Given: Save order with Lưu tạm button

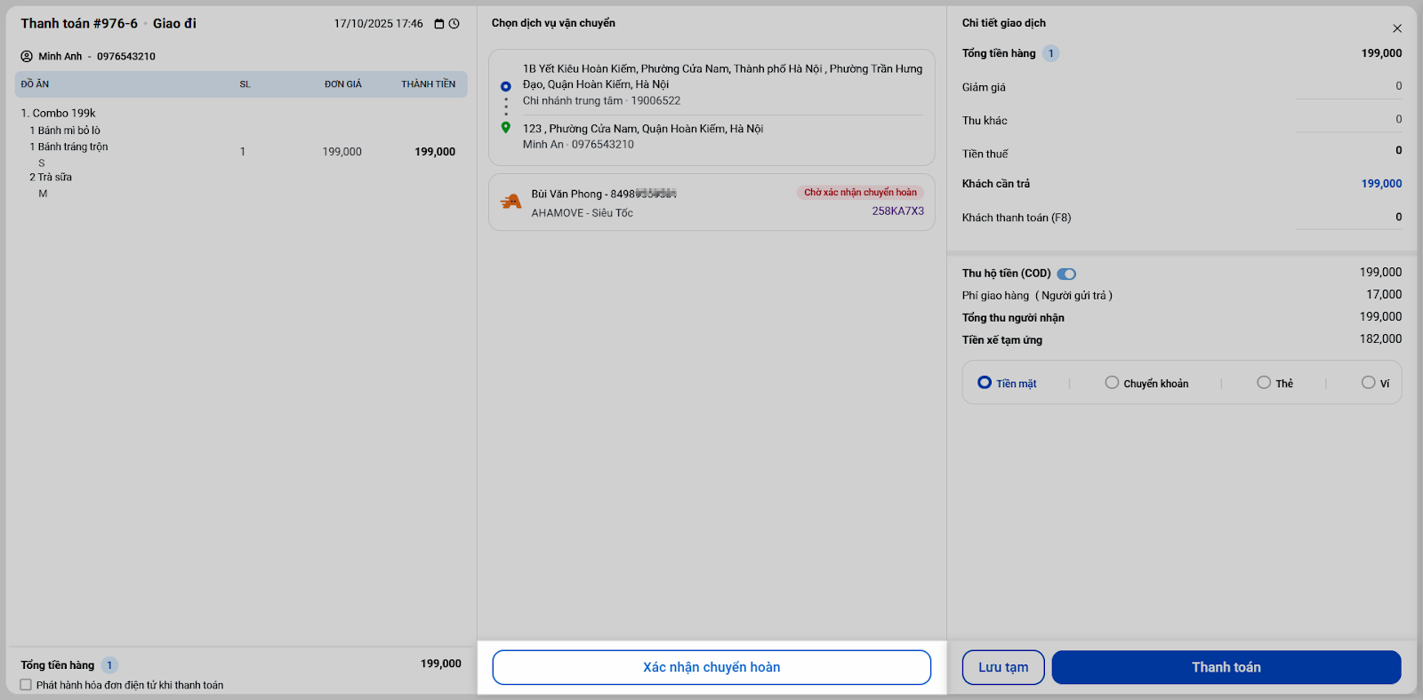Looking at the screenshot, I should coord(1003,667).
